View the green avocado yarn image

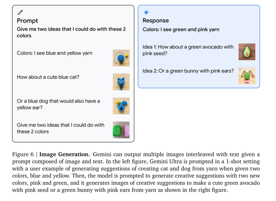247,51
